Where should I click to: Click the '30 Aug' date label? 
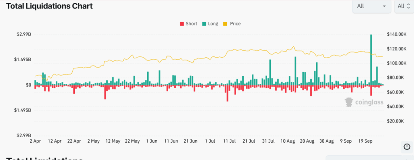point(326,141)
